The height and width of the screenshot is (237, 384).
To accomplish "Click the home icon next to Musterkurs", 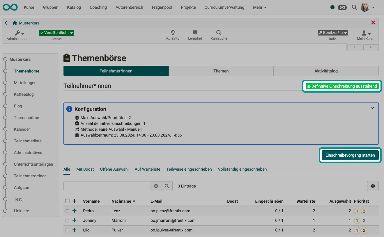I will [14, 23].
